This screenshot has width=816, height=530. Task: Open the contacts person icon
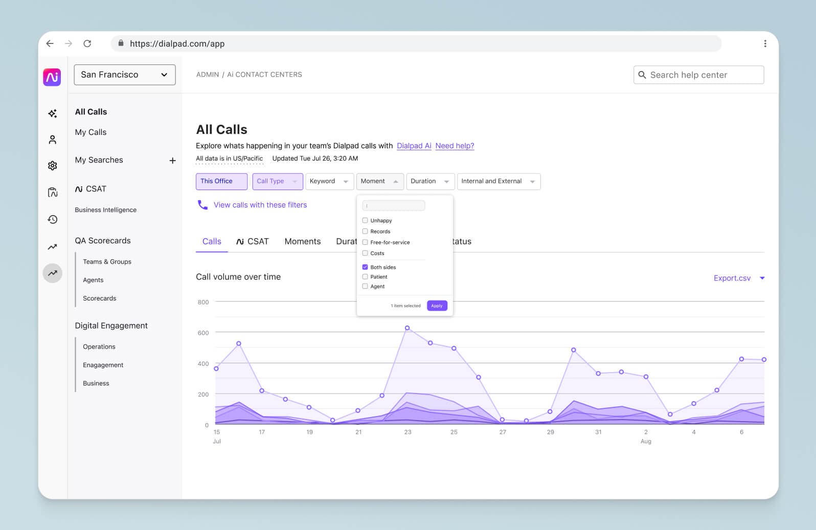point(52,140)
